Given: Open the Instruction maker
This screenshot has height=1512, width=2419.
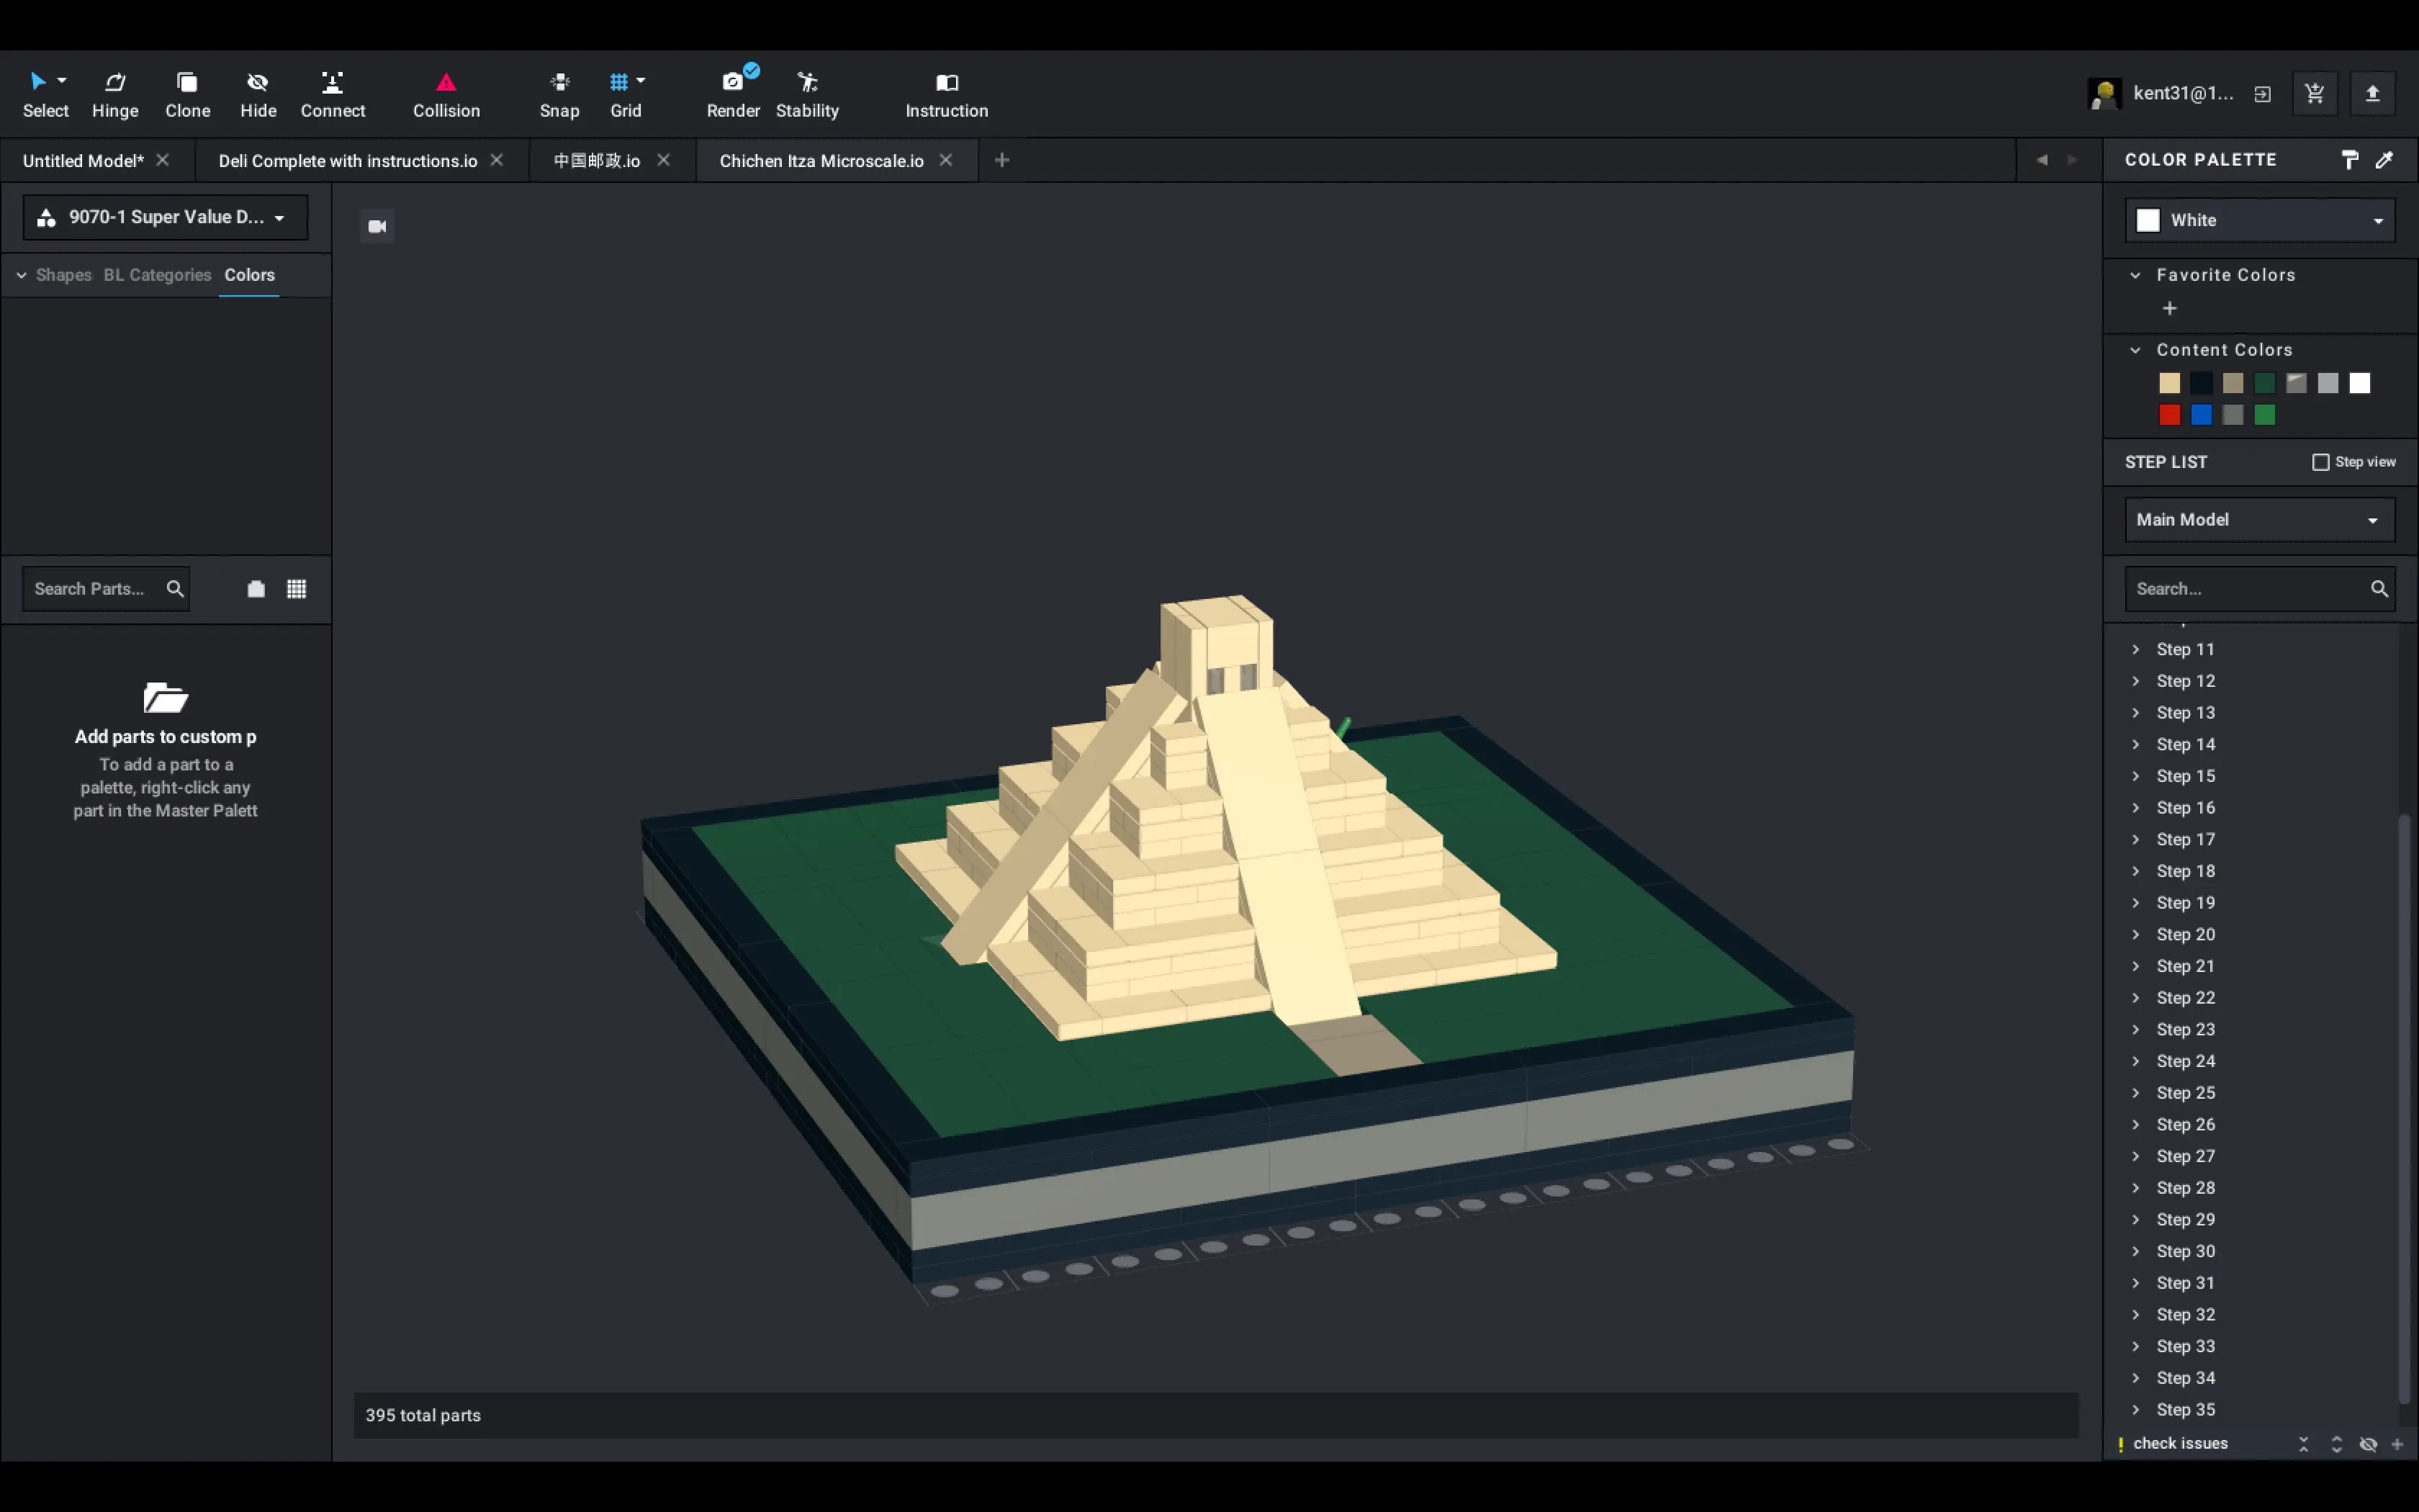Looking at the screenshot, I should point(947,95).
